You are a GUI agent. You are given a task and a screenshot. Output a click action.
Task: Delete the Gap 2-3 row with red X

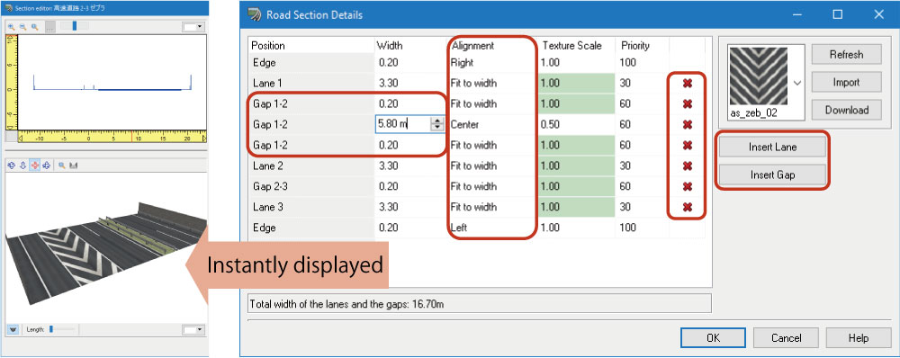(x=687, y=187)
